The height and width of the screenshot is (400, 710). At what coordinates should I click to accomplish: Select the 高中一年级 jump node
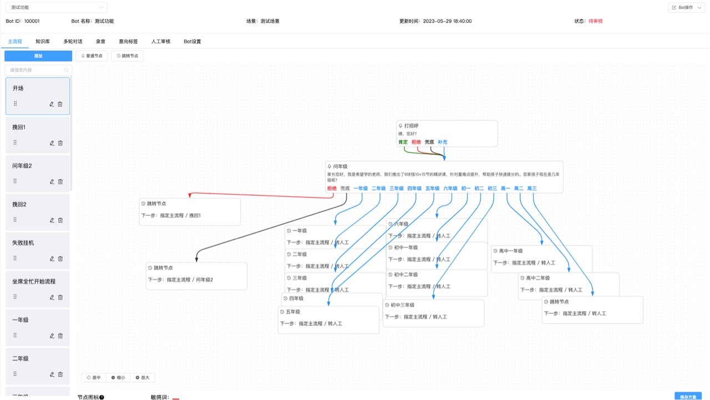coord(542,259)
